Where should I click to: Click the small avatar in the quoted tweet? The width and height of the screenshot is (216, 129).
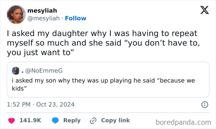15,71
